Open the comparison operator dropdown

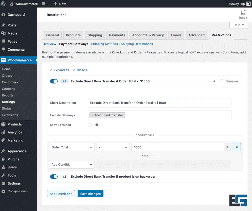(x=113, y=147)
